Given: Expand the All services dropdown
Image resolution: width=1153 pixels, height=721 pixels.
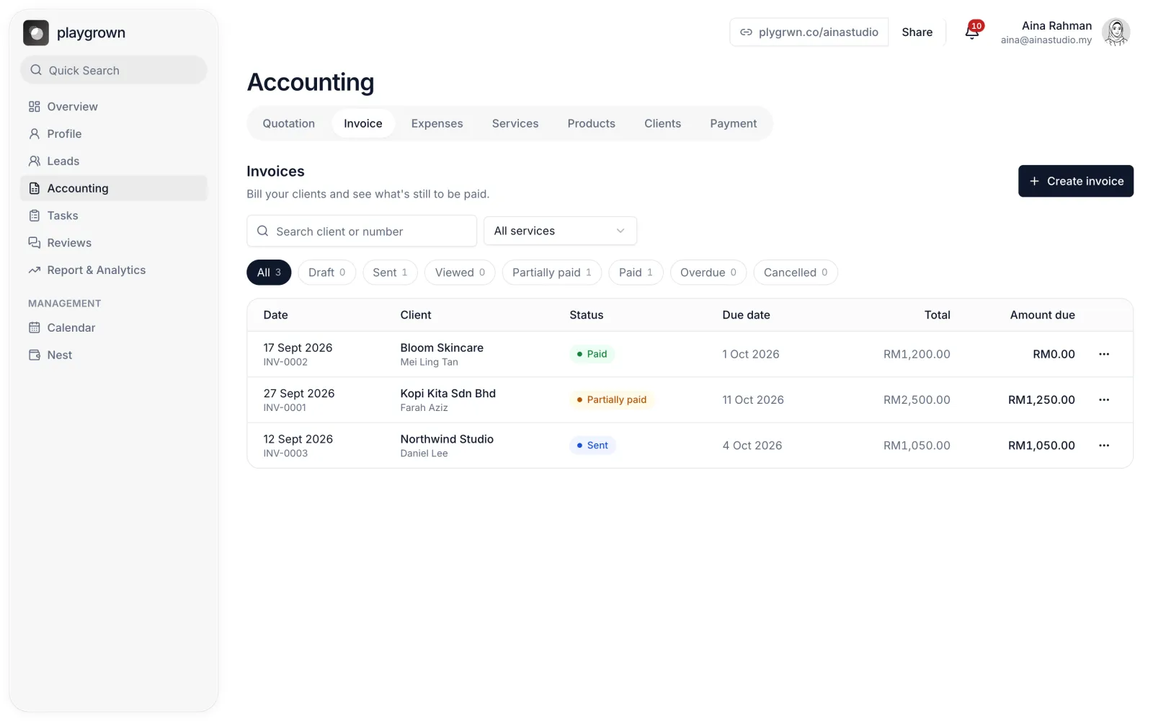Looking at the screenshot, I should [560, 231].
